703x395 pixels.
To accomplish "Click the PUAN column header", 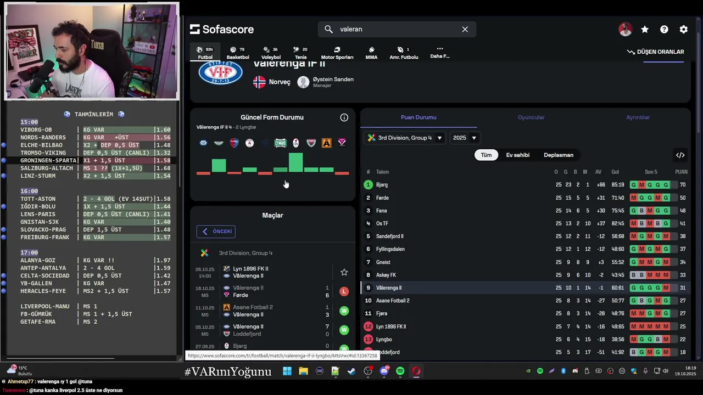I will [681, 172].
